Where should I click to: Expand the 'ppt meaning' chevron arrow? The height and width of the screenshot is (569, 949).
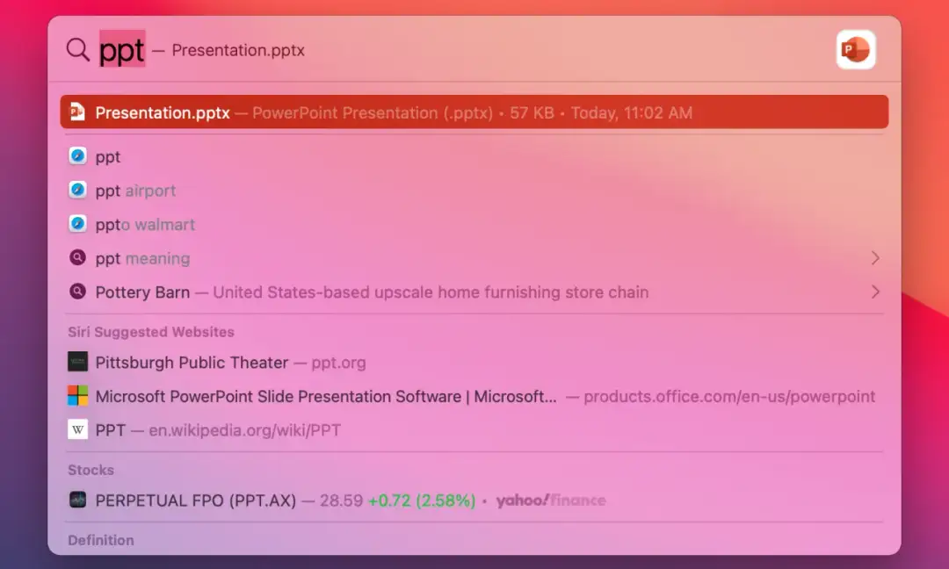pos(874,258)
